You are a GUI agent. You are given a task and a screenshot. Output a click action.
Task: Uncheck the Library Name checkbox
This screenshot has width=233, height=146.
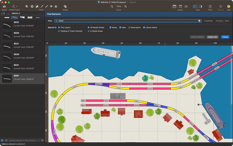(x=144, y=27)
